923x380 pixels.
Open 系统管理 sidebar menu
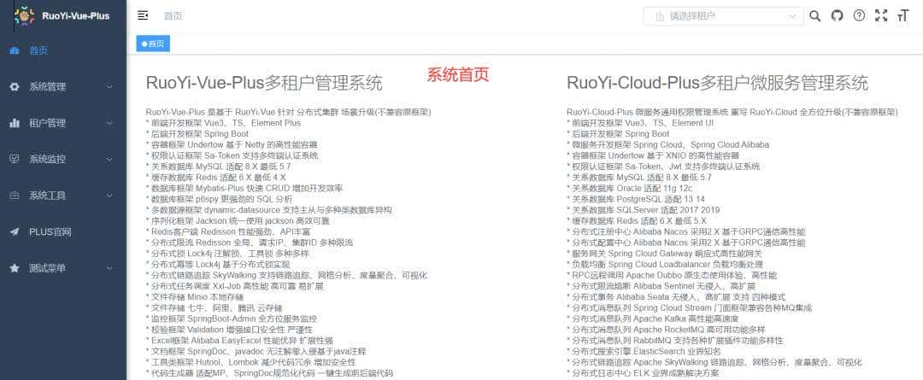point(63,87)
